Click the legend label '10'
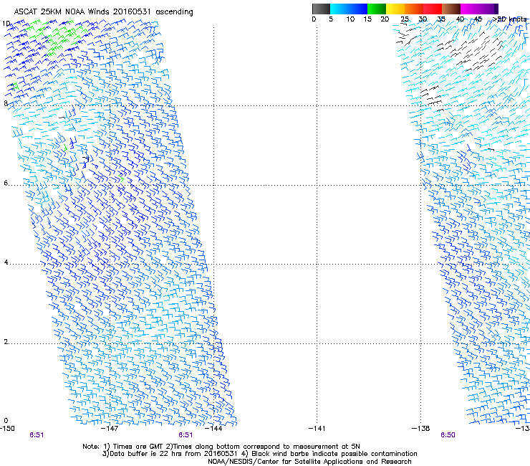The height and width of the screenshot is (466, 530). coord(350,19)
